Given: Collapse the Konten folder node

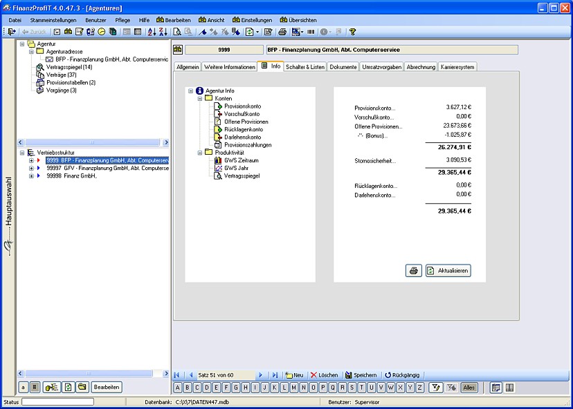Looking at the screenshot, I should [x=199, y=99].
